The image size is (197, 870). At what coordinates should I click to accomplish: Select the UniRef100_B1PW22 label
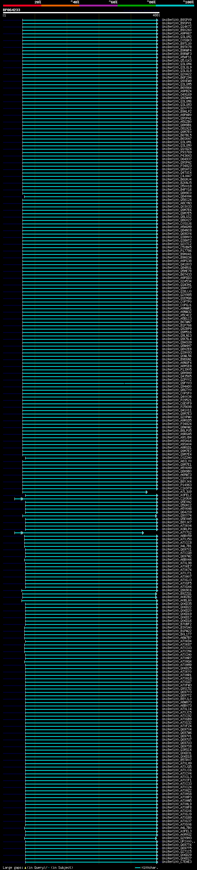[x=177, y=631]
